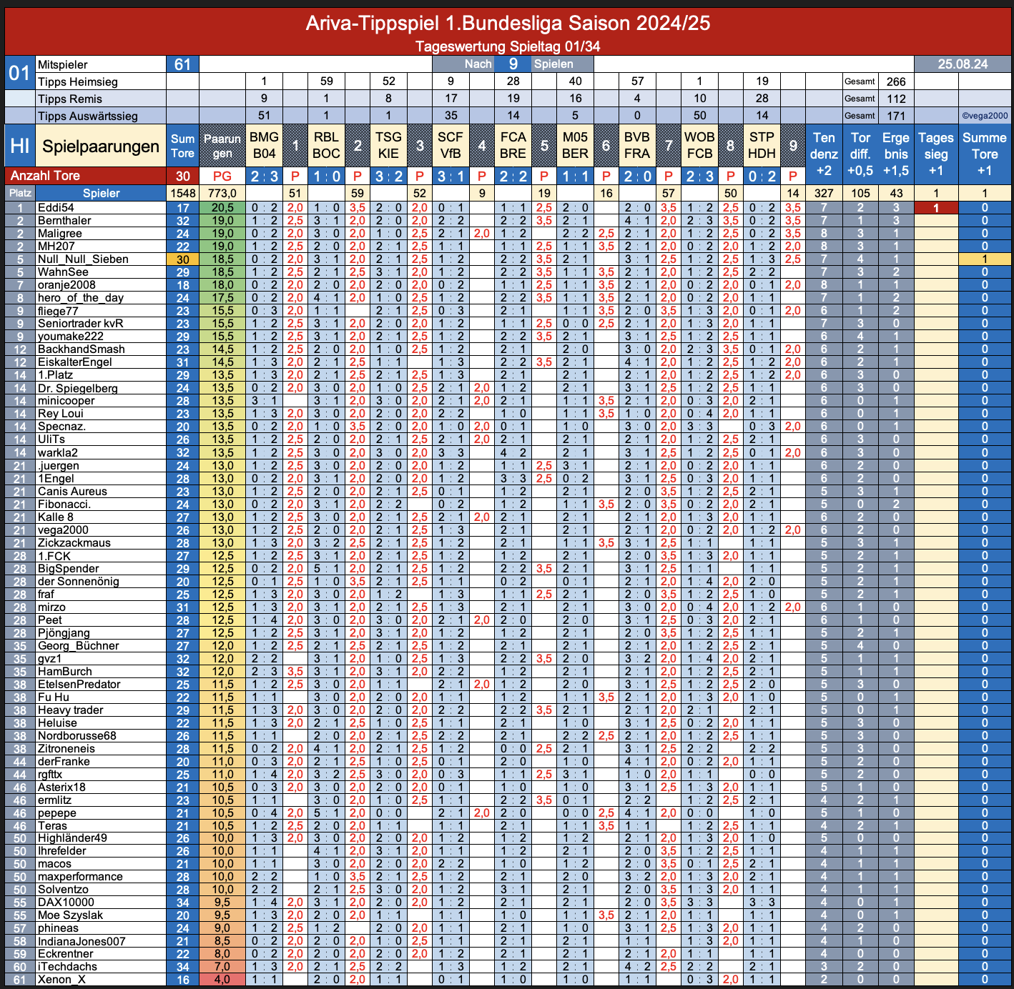Select the 'Tipps Auswärtssieg' row label
Viewport: 1014px width, 989px height.
[x=100, y=116]
